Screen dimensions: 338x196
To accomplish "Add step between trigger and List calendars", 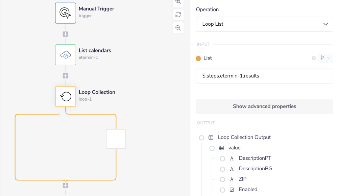I will [x=66, y=34].
